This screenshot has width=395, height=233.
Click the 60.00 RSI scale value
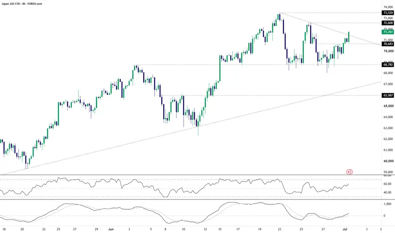tap(387, 184)
